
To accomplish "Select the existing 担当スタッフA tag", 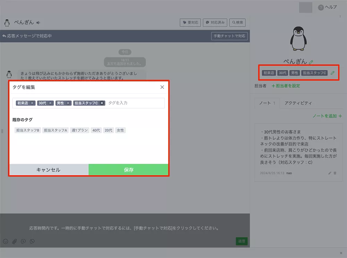I will click(x=56, y=130).
